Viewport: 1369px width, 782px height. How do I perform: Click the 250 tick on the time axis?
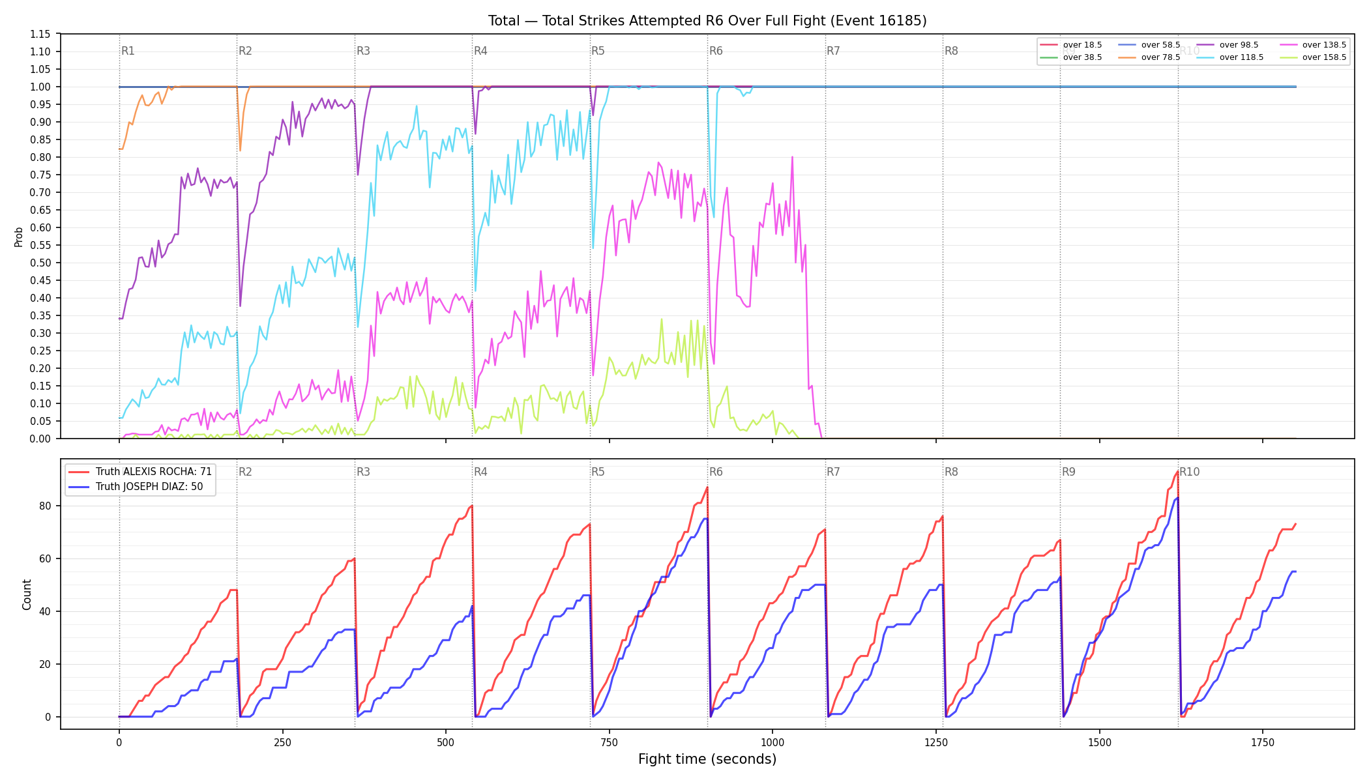(x=282, y=742)
